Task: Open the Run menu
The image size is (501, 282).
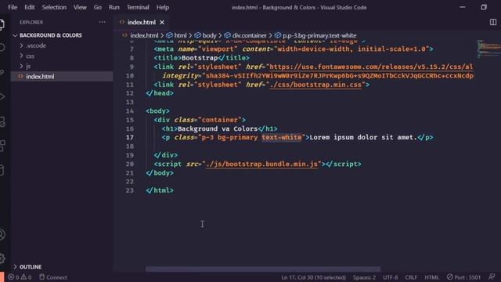Action: coord(114,7)
